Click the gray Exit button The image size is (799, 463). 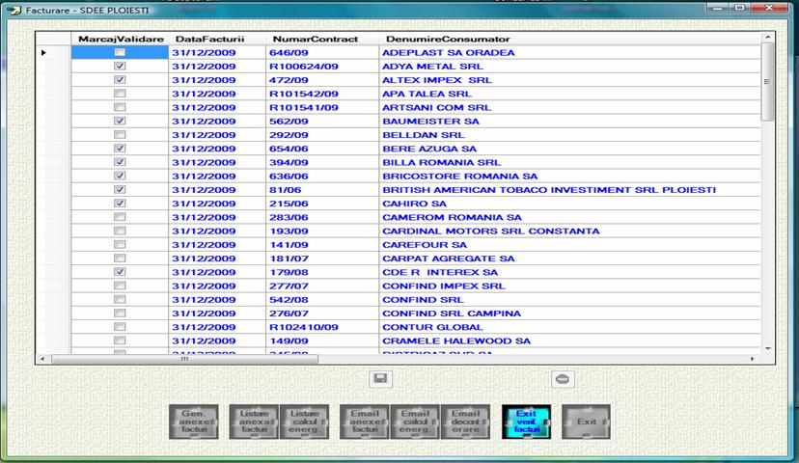tap(586, 422)
